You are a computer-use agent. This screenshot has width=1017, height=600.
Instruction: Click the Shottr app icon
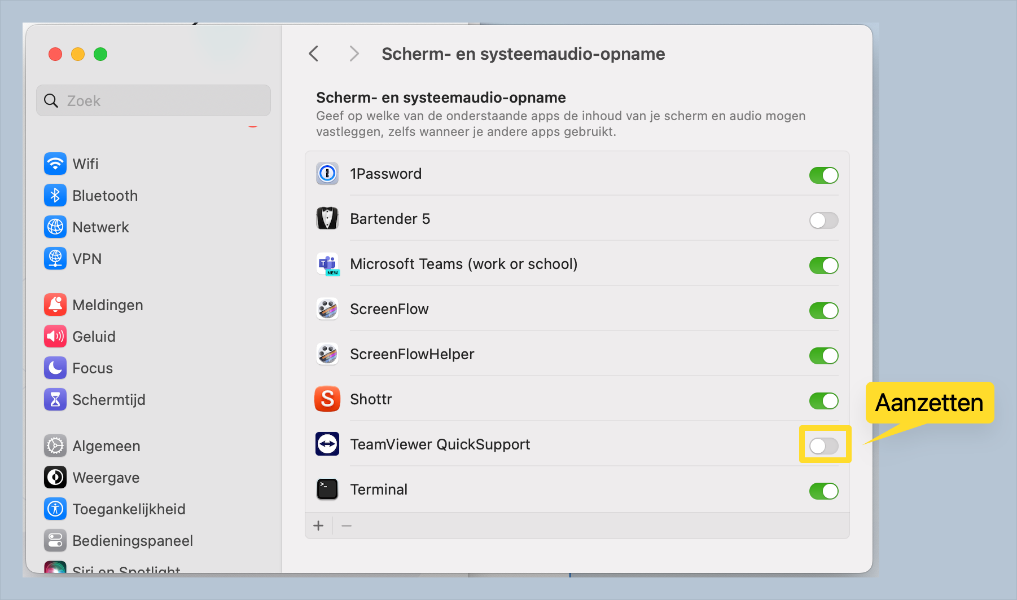coord(327,399)
